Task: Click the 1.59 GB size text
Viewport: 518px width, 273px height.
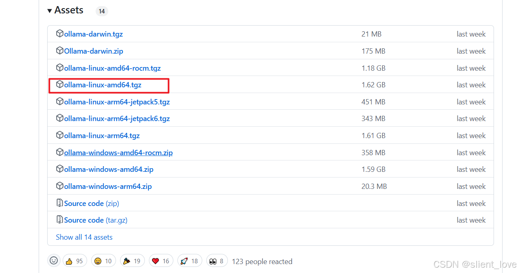Action: pos(373,169)
